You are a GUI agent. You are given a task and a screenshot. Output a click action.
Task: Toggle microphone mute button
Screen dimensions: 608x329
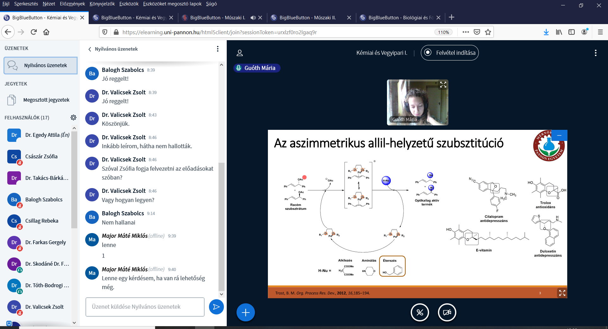coord(420,313)
